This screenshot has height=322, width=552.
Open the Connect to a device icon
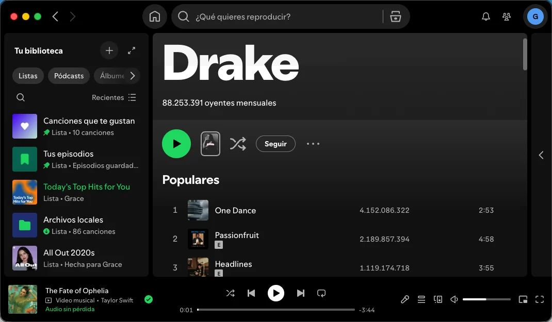tap(438, 299)
